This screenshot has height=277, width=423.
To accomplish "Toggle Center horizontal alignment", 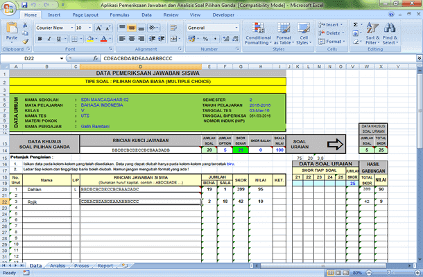I will [x=132, y=39].
